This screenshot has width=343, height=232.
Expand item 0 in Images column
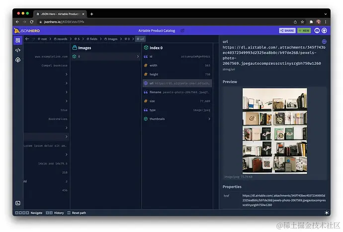pos(106,57)
